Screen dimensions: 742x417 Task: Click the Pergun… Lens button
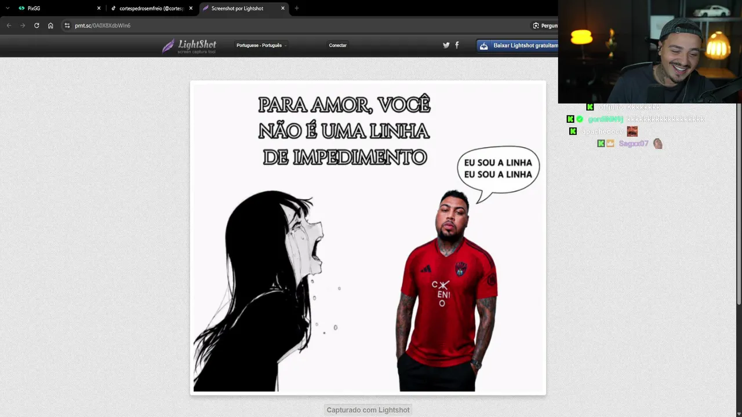pyautogui.click(x=545, y=25)
